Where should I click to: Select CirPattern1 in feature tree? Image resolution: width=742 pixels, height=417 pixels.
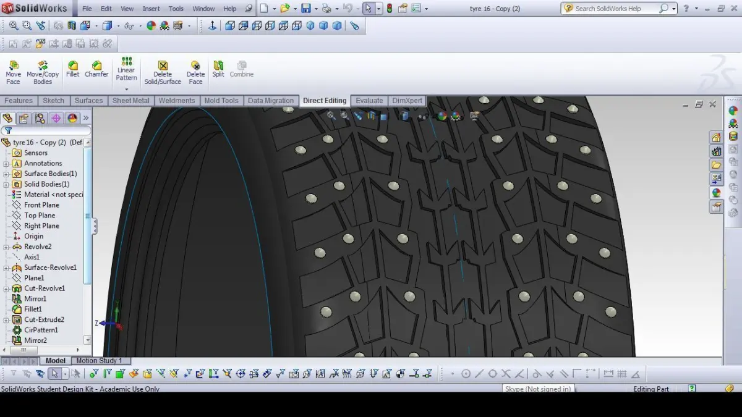point(41,331)
